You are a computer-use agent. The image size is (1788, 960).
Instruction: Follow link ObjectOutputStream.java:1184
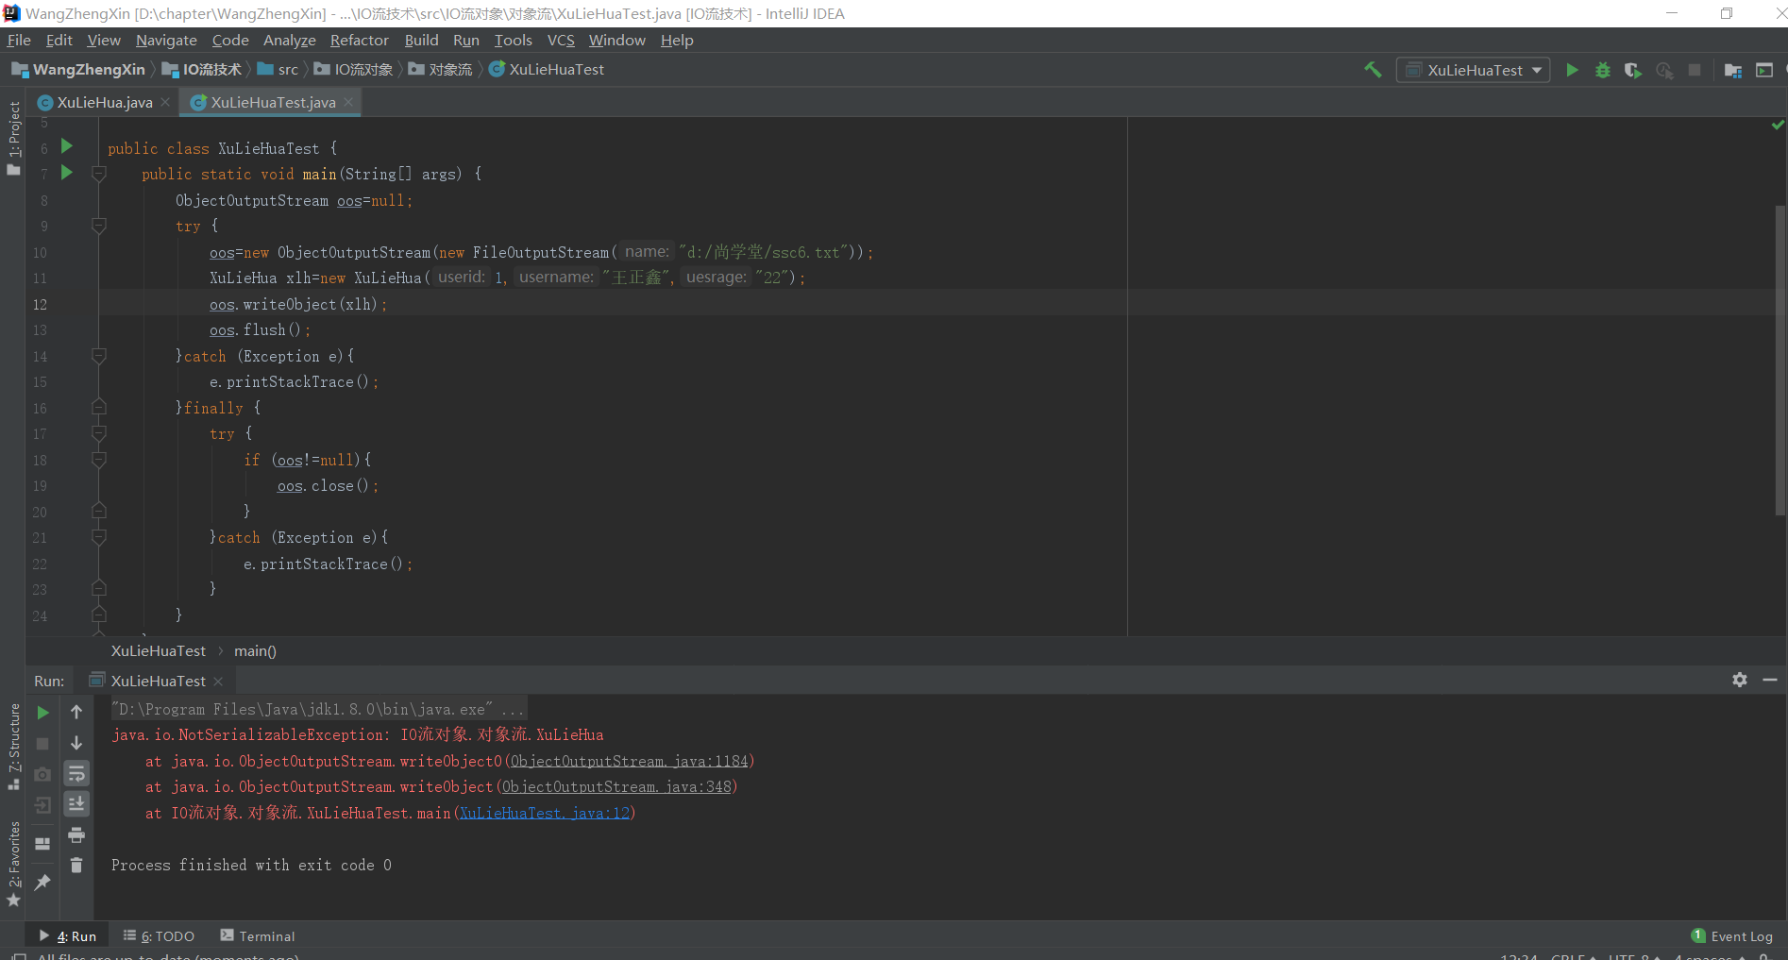point(629,761)
